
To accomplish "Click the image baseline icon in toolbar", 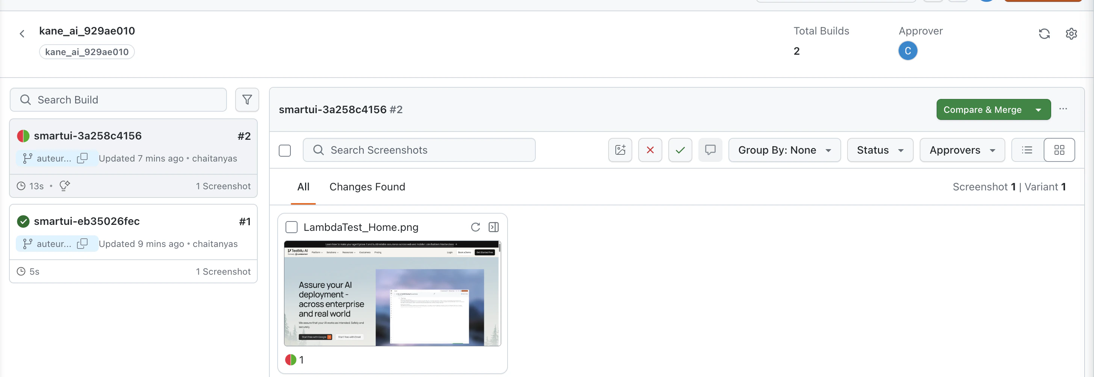I will (620, 150).
